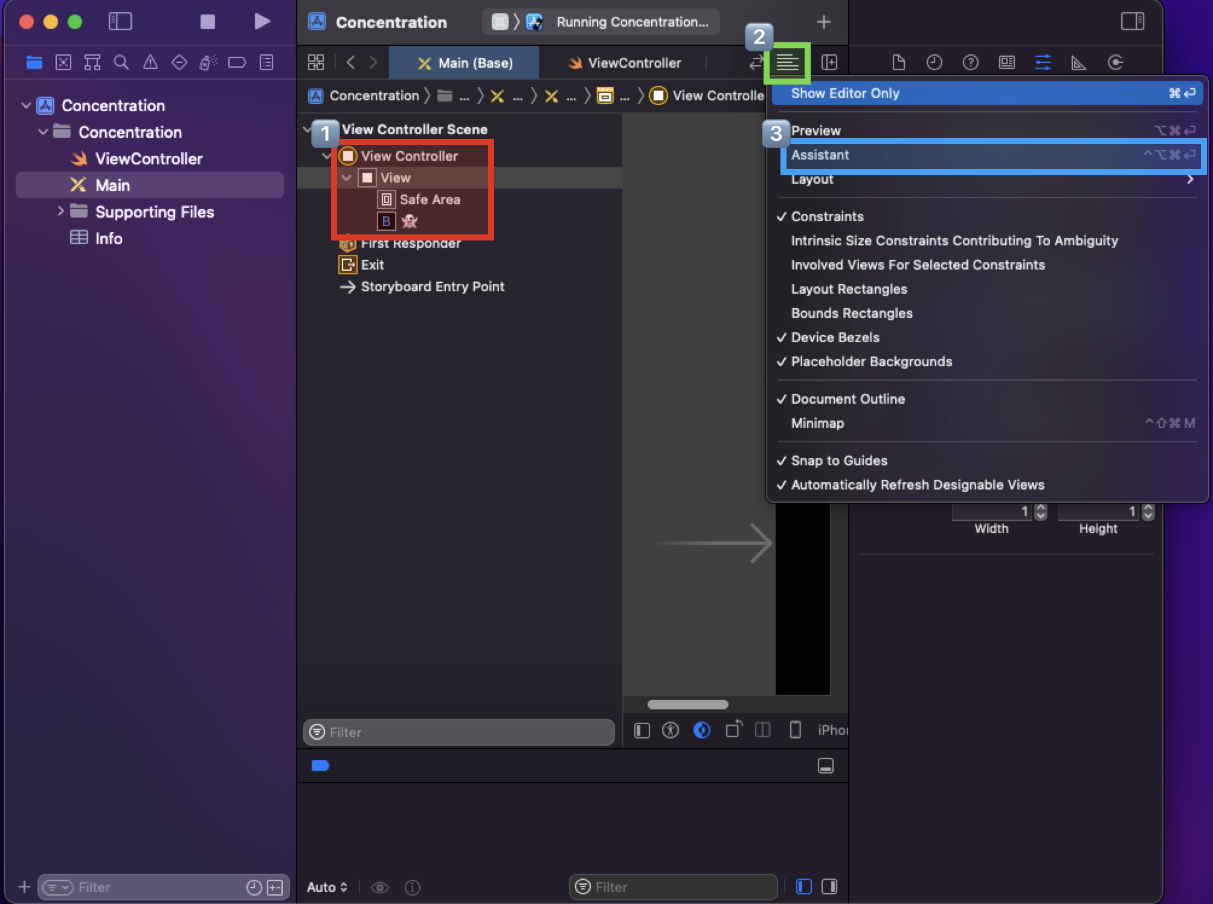
Task: Toggle Snap to Guides option
Action: click(838, 460)
